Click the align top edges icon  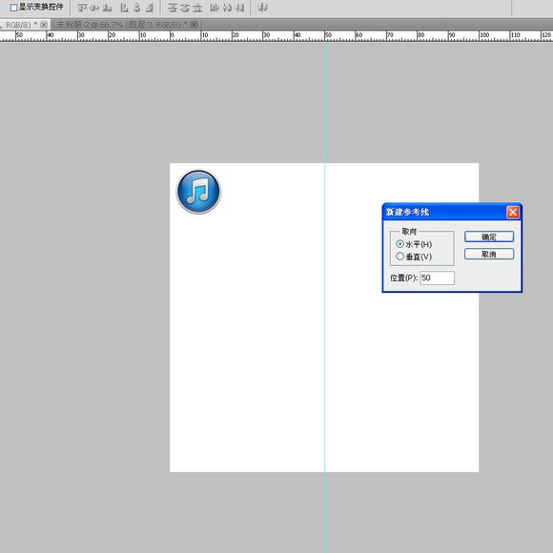tap(82, 8)
